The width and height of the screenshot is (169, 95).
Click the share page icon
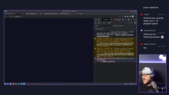[120, 16]
